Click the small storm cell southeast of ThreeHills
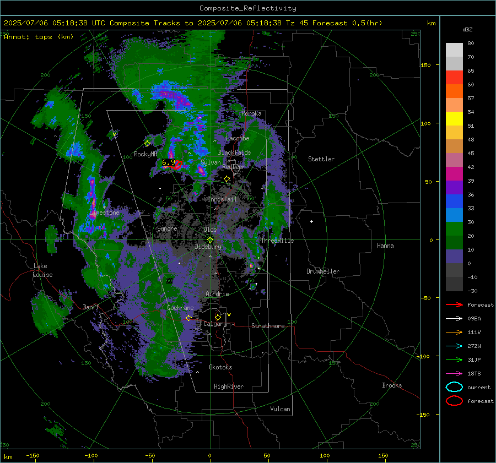 pyautogui.click(x=251, y=266)
